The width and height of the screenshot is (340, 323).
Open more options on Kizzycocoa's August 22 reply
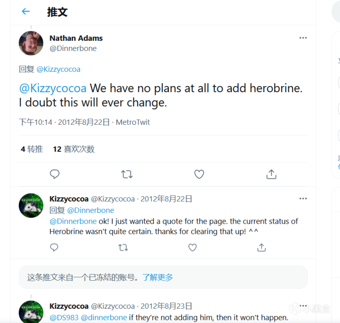[303, 199]
